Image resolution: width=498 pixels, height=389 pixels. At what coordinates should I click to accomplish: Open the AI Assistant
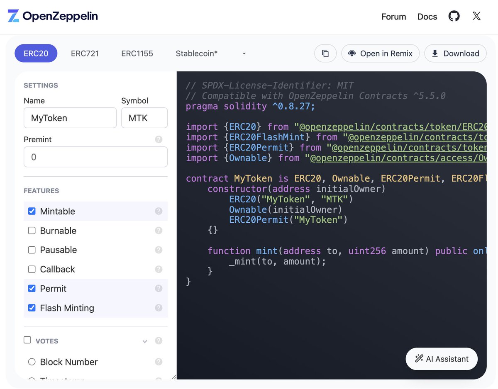[442, 359]
